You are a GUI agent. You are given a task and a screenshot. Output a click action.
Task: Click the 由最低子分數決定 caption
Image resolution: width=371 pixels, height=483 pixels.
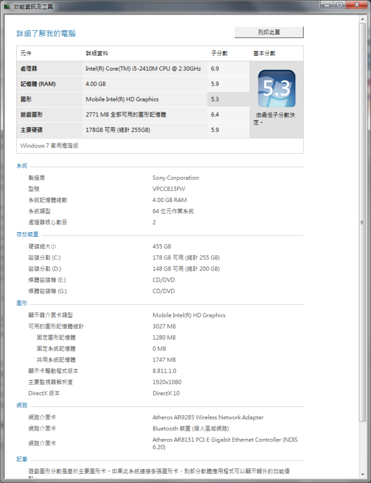click(x=274, y=118)
